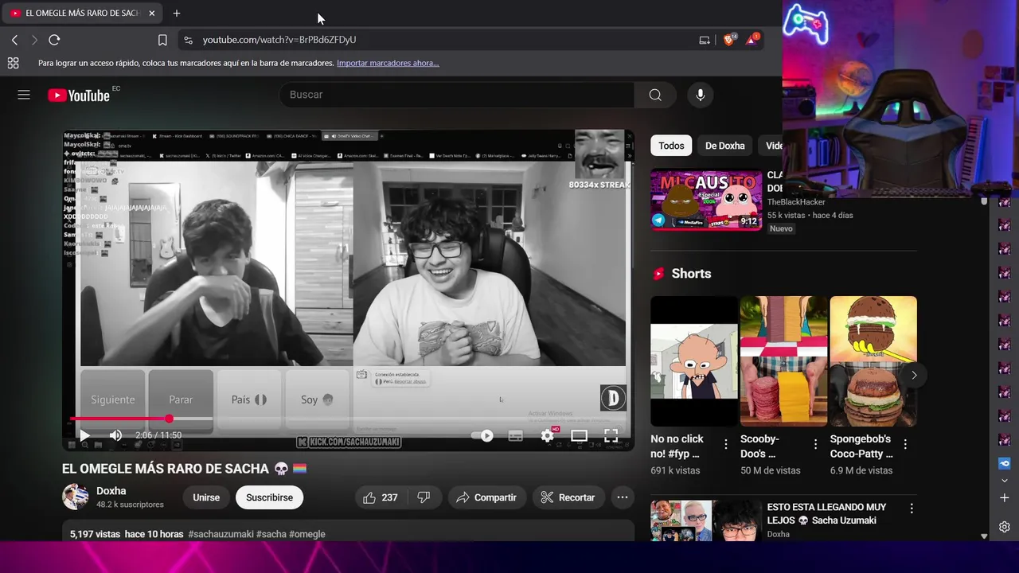Click the page scrollbar down arrow
The width and height of the screenshot is (1019, 573).
984,536
